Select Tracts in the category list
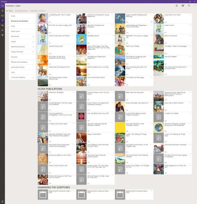 [x=22, y=26]
